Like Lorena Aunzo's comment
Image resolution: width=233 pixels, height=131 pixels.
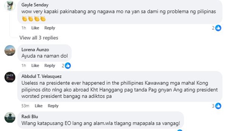(35, 65)
